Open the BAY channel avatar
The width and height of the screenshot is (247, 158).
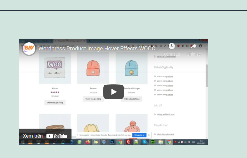29,49
